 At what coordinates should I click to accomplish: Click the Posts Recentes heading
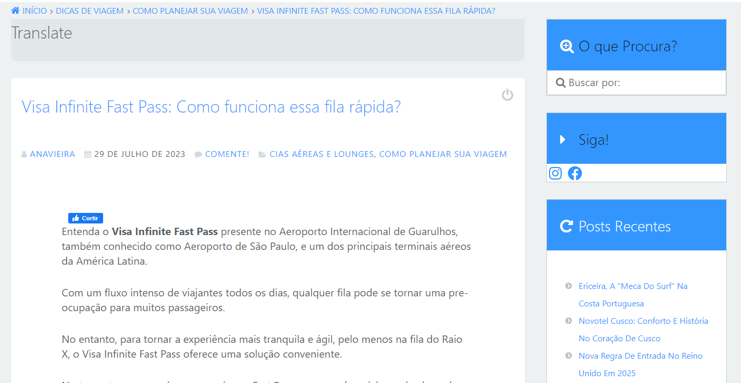click(x=625, y=227)
